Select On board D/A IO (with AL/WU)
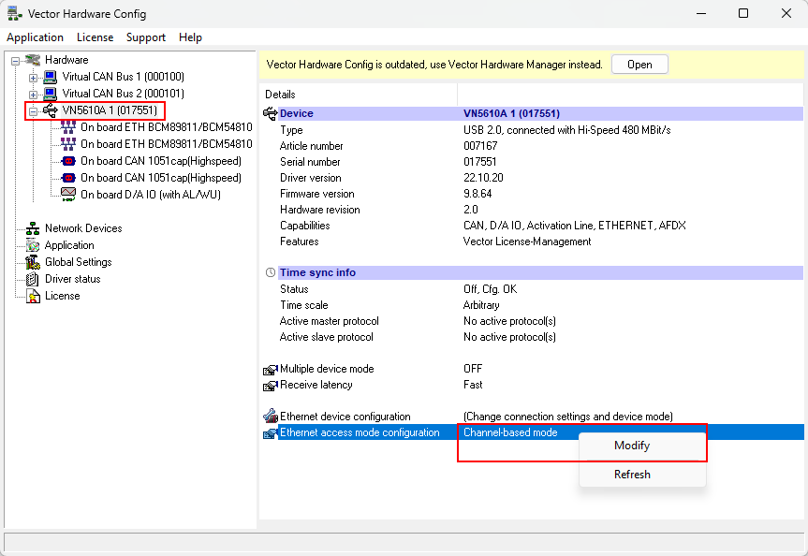This screenshot has height=556, width=808. coord(151,195)
